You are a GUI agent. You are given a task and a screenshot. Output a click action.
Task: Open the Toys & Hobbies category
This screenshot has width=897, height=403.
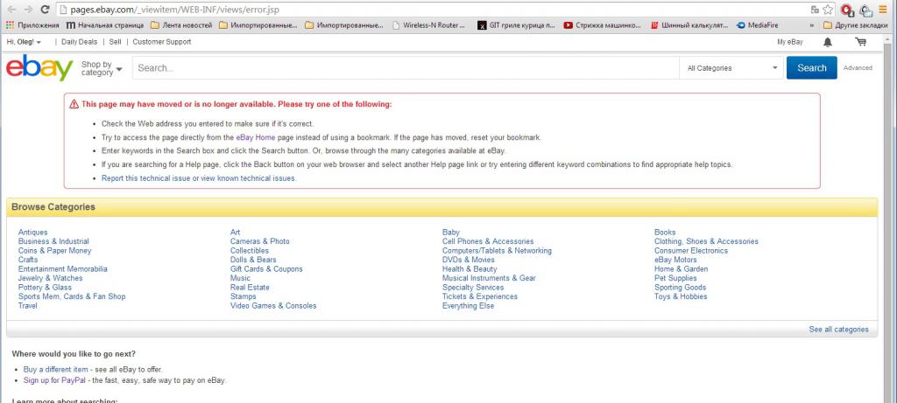tap(681, 297)
